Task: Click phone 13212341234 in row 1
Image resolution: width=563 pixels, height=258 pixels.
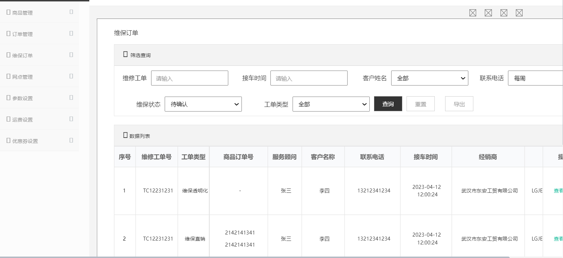Action: [374, 191]
